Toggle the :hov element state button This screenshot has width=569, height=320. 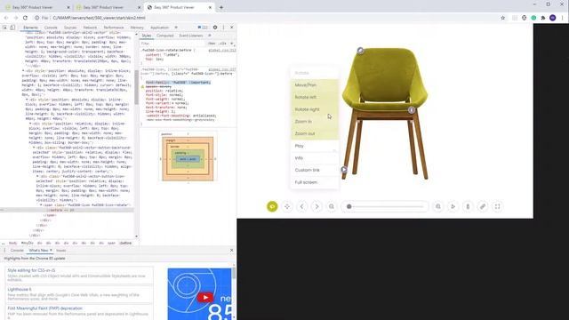point(212,44)
